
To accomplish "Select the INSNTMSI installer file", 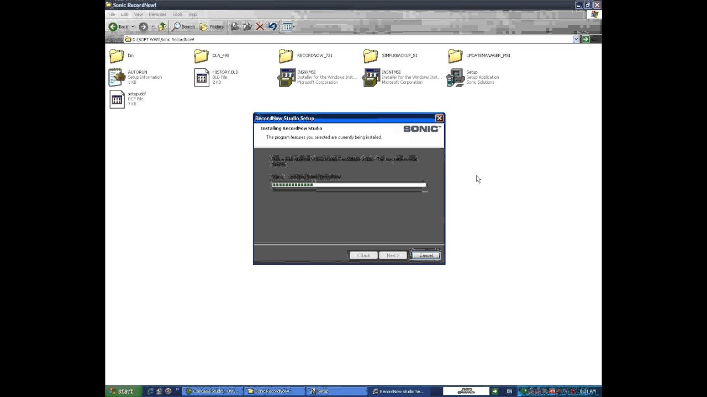I will [x=403, y=77].
